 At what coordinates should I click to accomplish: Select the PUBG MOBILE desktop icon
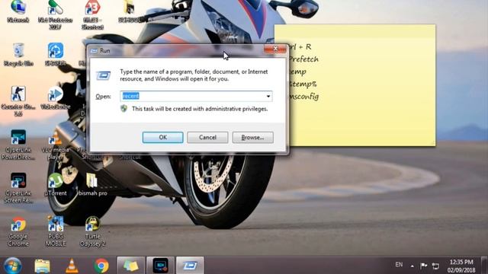point(56,231)
